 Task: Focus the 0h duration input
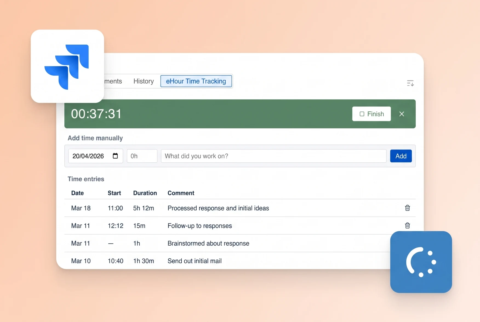(x=142, y=156)
